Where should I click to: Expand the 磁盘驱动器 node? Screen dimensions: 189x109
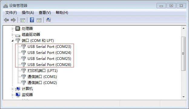[12, 35]
